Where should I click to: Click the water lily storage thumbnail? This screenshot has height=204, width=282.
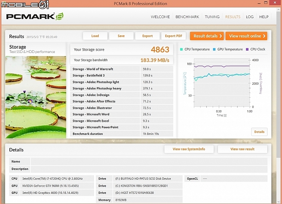[36, 97]
